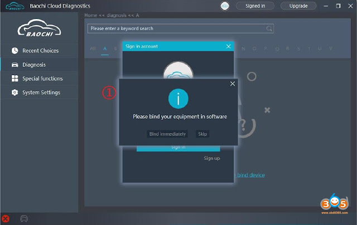Click the magnifier search icon
357x225 pixels.
(269, 28)
